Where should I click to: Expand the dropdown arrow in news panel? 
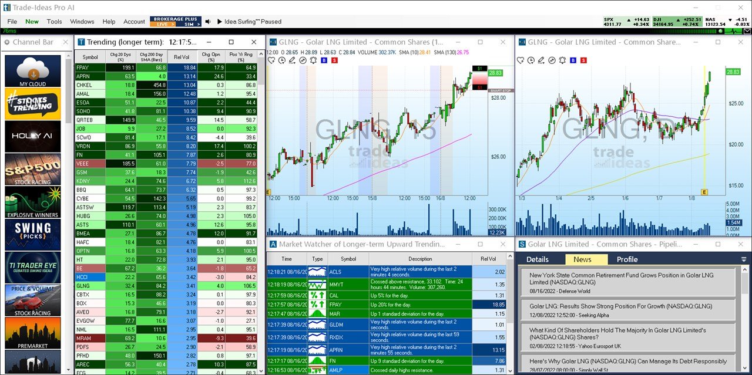(744, 259)
